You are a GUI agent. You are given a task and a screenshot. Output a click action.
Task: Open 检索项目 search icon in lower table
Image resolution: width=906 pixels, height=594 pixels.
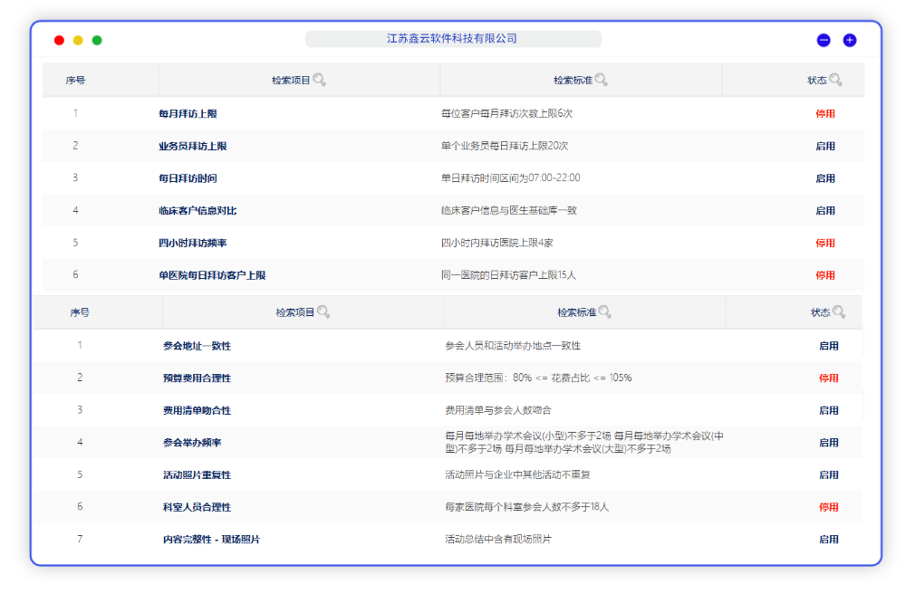(323, 312)
